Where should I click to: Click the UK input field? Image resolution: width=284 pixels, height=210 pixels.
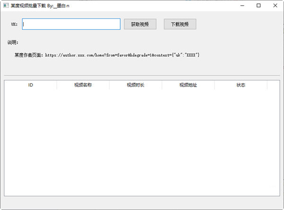pos(71,24)
